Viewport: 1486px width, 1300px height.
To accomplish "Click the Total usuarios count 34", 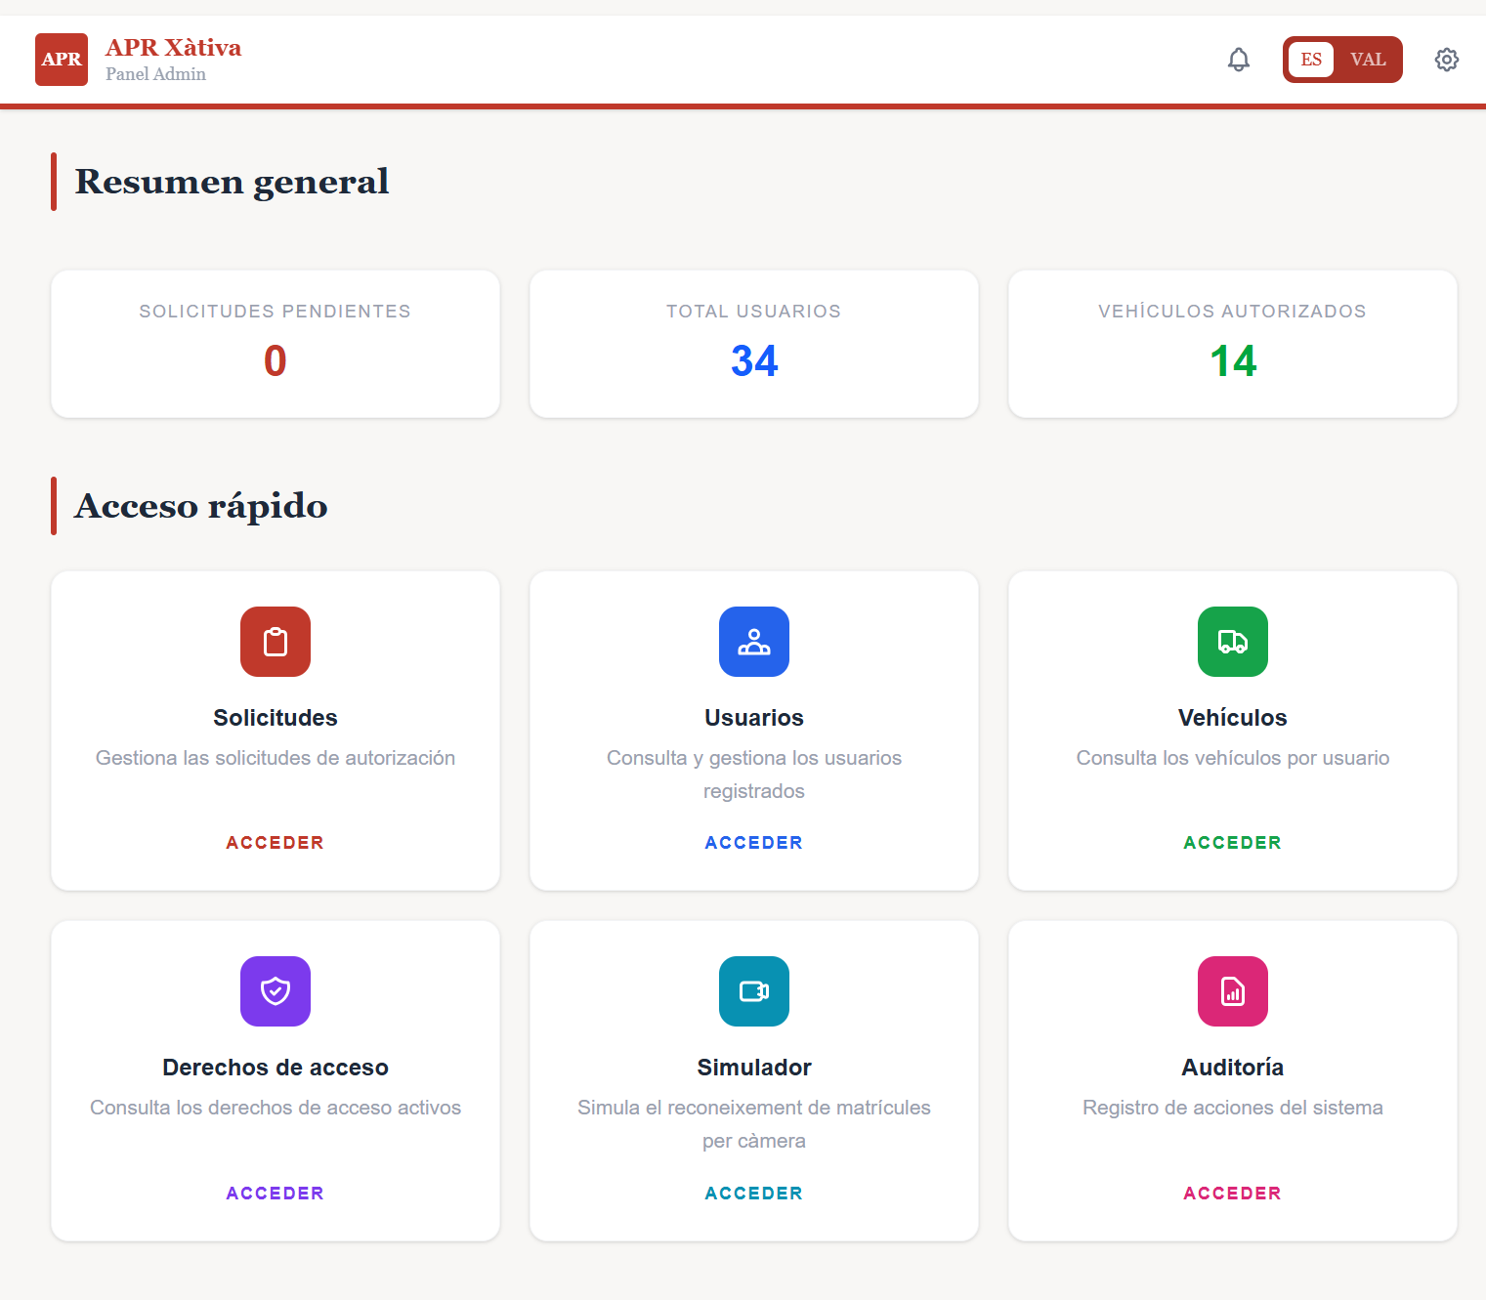I will pos(754,361).
